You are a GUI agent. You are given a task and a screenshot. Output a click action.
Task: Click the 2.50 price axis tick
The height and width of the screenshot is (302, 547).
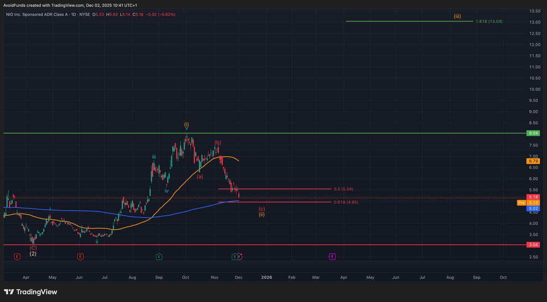[535, 257]
